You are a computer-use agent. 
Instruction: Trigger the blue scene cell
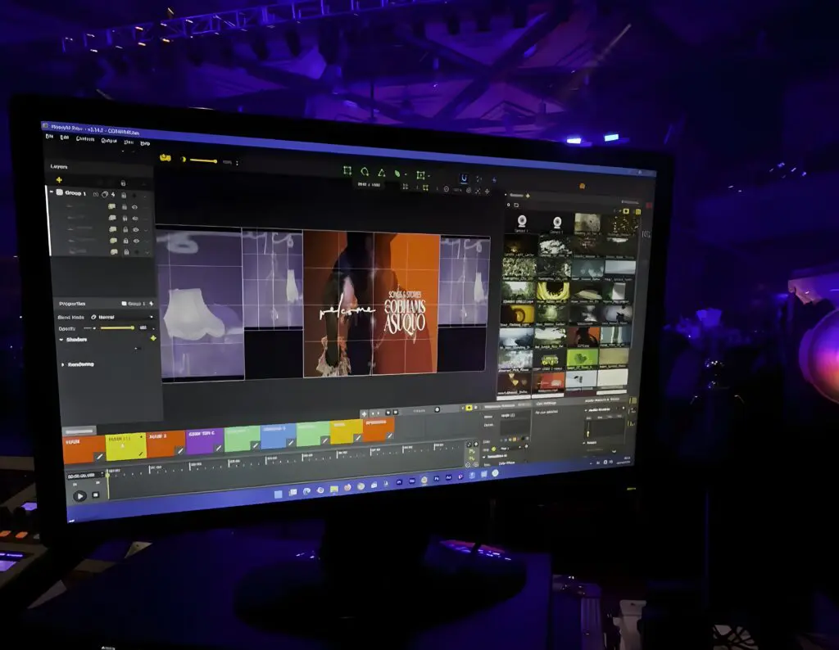point(279,436)
